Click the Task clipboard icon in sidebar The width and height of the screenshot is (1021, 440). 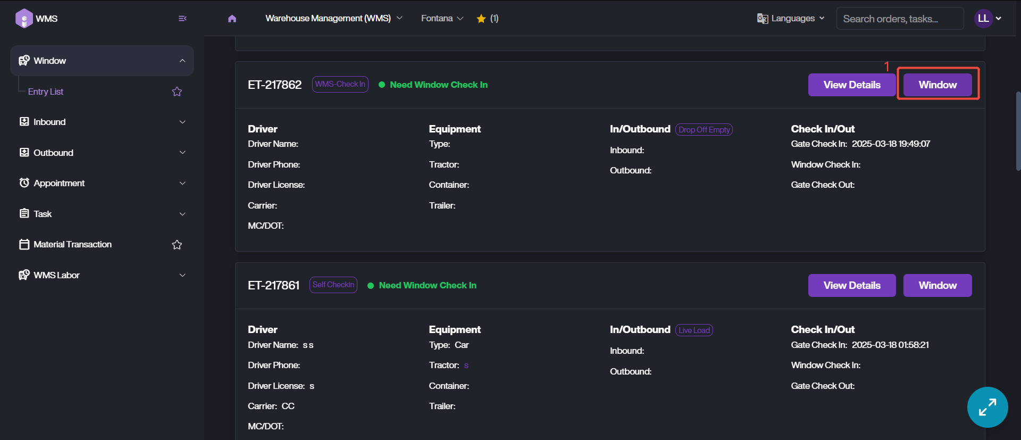click(x=24, y=214)
